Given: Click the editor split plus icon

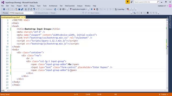Looking at the screenshot, I should [167, 20].
